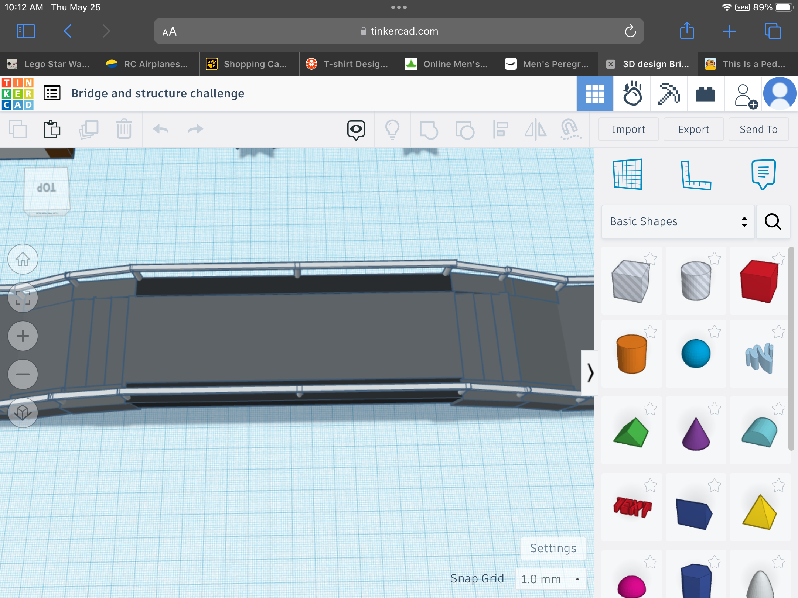This screenshot has width=798, height=598.
Task: Select the green Roof shape
Action: (x=631, y=432)
